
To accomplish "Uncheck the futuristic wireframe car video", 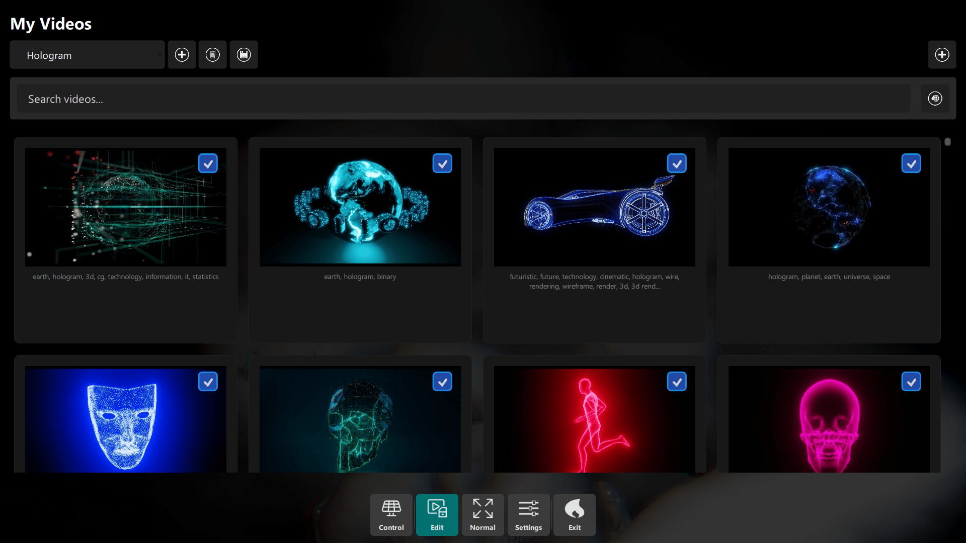I will coord(677,163).
